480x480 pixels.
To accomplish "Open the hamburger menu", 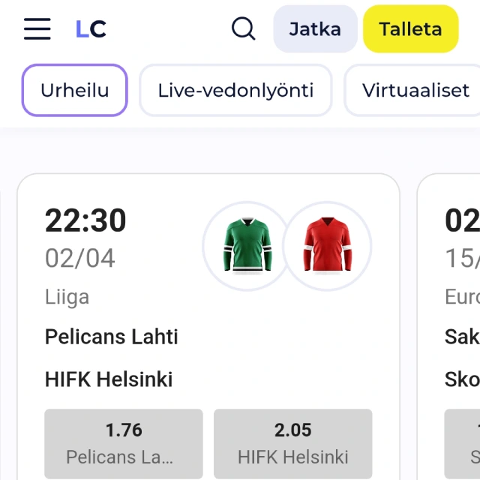I will point(37,28).
